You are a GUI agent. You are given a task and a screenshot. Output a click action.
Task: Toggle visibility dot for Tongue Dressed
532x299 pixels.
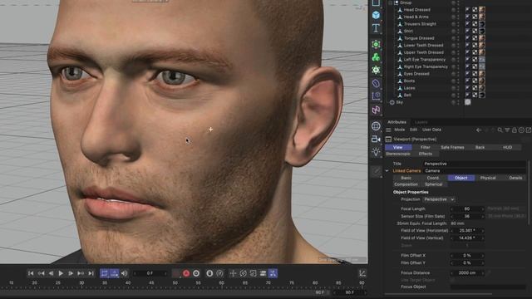[x=453, y=38]
